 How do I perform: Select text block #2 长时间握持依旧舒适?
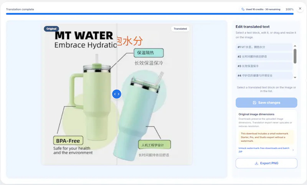(x=264, y=56)
